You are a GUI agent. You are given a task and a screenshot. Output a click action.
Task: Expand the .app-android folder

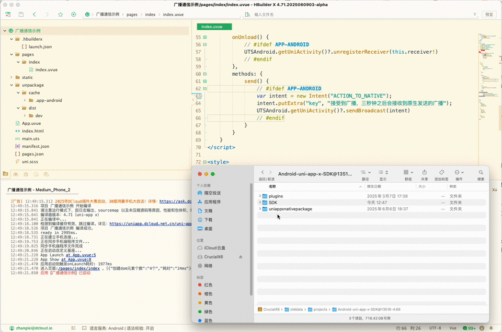point(25,100)
